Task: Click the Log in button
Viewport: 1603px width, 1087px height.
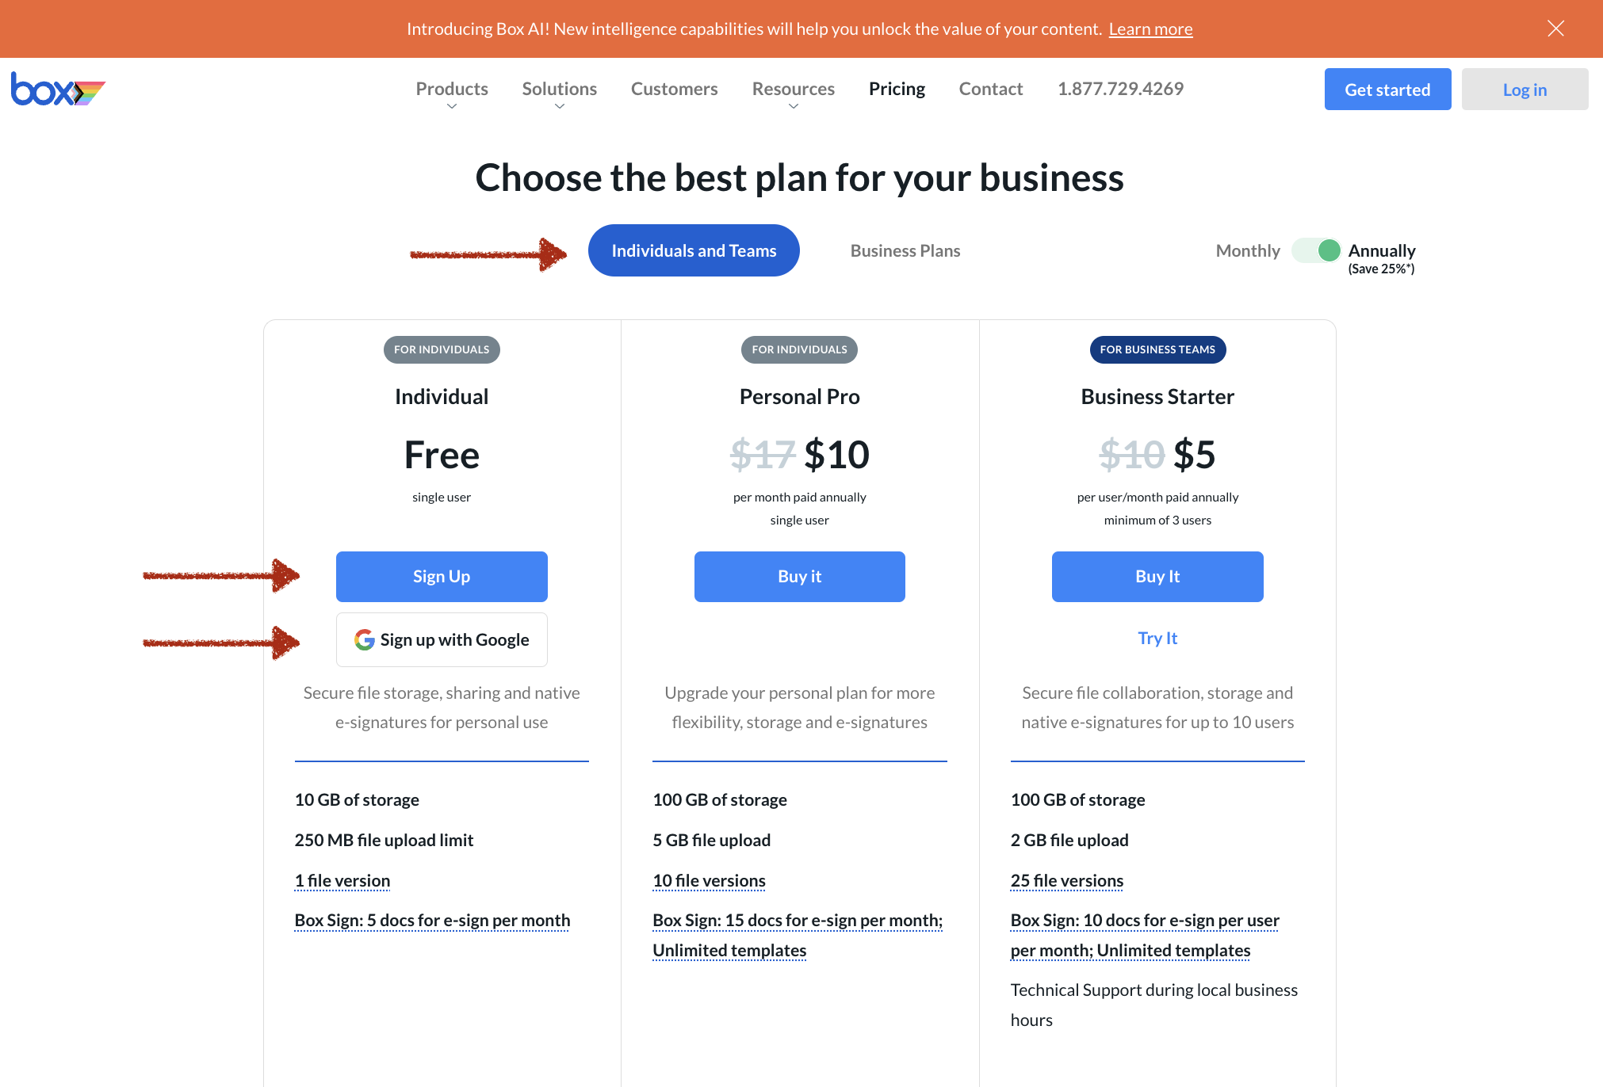Action: (x=1525, y=90)
